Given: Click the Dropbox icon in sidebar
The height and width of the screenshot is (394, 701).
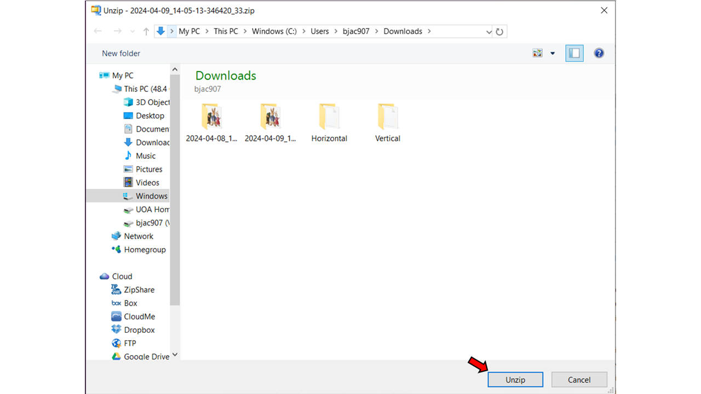Looking at the screenshot, I should [116, 330].
